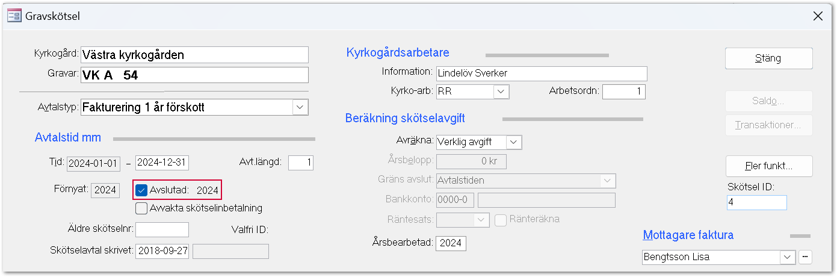Screen dimensions: 837x277
Task: Click the contract start date field
Action: [x=94, y=163]
